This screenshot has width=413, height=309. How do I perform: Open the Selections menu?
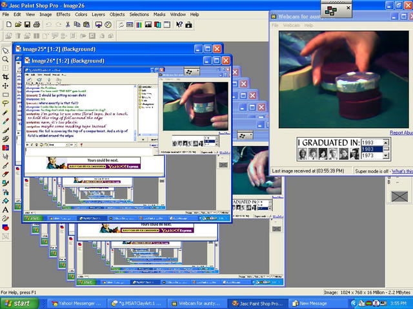[139, 14]
